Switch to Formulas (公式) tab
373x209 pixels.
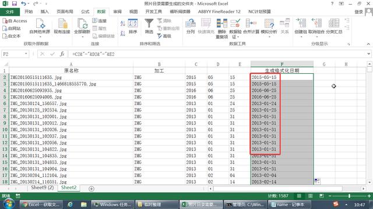click(85, 12)
